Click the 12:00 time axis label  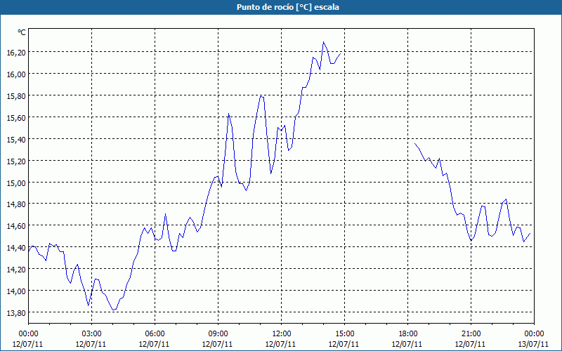(282, 334)
